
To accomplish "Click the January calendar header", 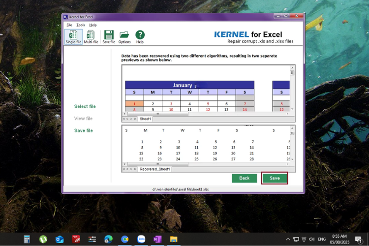I will coord(189,85).
